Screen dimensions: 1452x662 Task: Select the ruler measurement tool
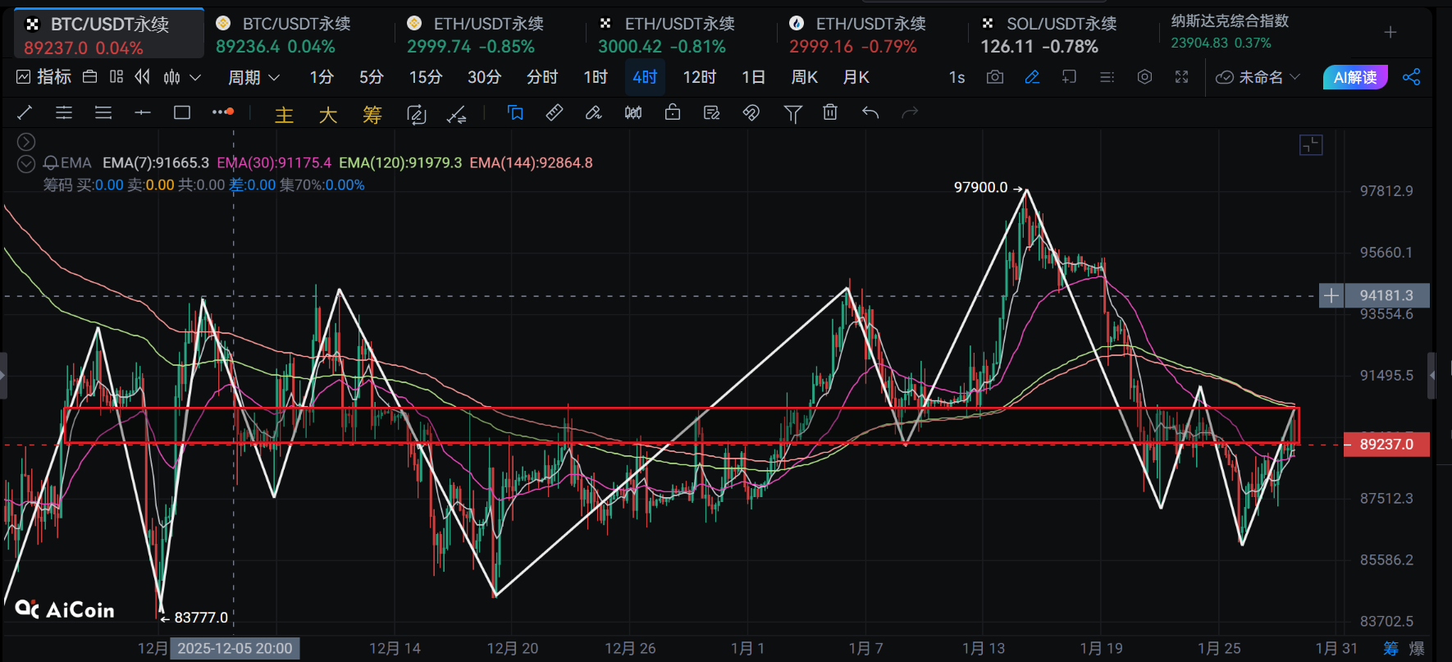pyautogui.click(x=555, y=113)
